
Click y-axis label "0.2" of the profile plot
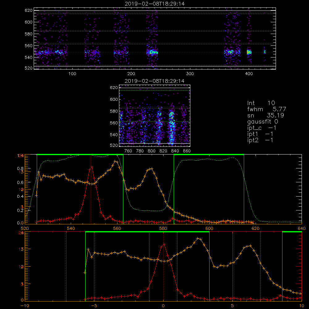tap(20, 210)
